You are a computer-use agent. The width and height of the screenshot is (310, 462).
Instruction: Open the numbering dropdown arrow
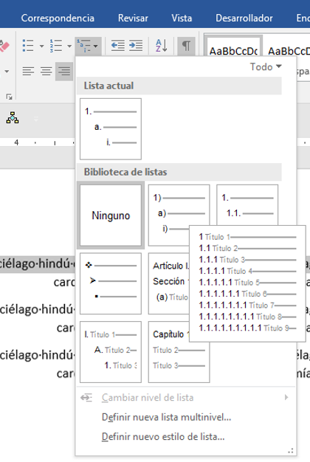coord(69,46)
